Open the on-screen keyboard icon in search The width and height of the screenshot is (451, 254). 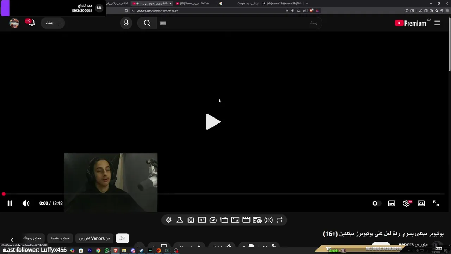point(163,23)
